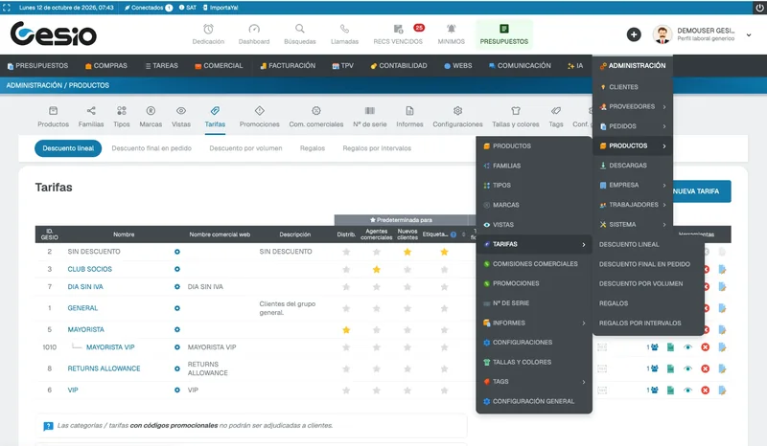Viewport: 767px width, 446px height.
Task: Toggle Nuevos clientes star for SIN DESCUENTO
Action: 407,252
